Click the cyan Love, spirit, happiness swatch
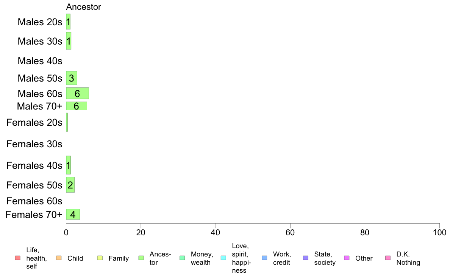The image size is (450, 278). (x=223, y=258)
